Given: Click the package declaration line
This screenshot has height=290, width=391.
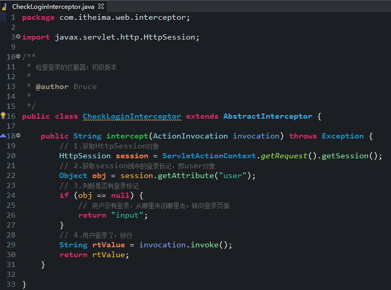Looking at the screenshot, I should [106, 18].
